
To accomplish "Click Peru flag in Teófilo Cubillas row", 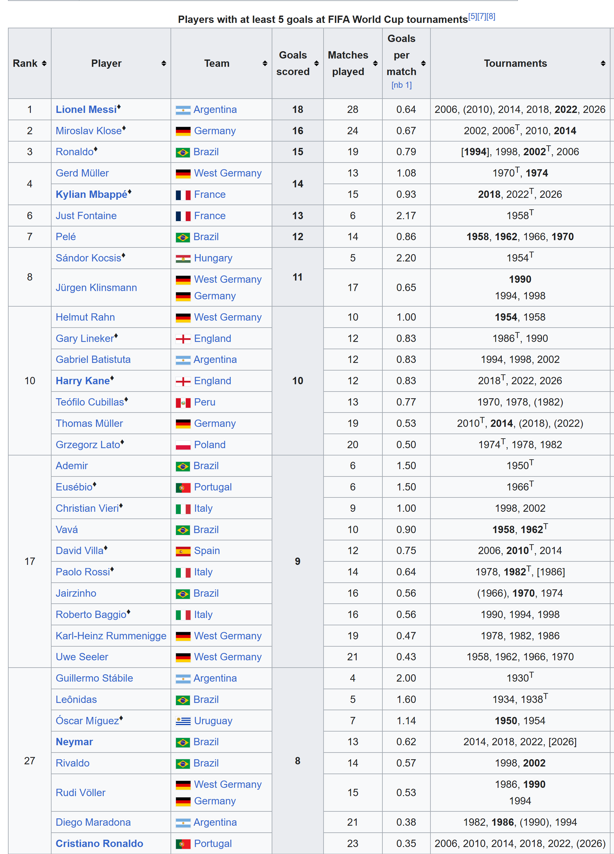I will (183, 403).
